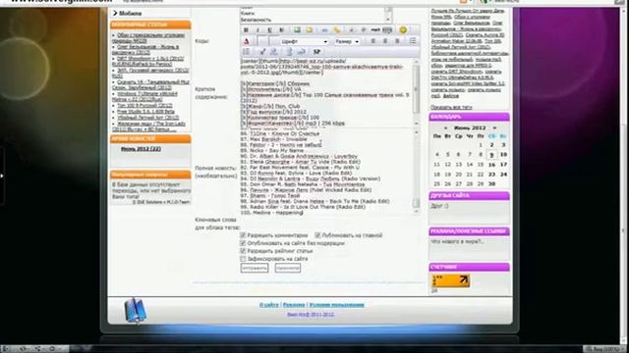Click the quote icon left of SP
This screenshot has height=353, width=629.
click(302, 52)
